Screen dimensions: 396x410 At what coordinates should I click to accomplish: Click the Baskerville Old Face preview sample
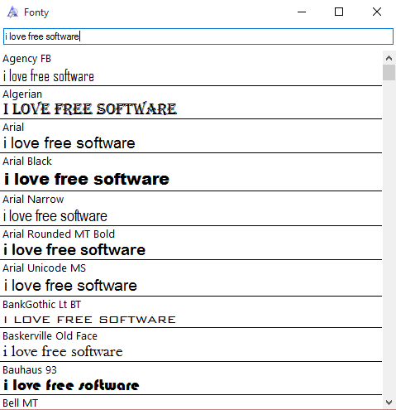(63, 352)
